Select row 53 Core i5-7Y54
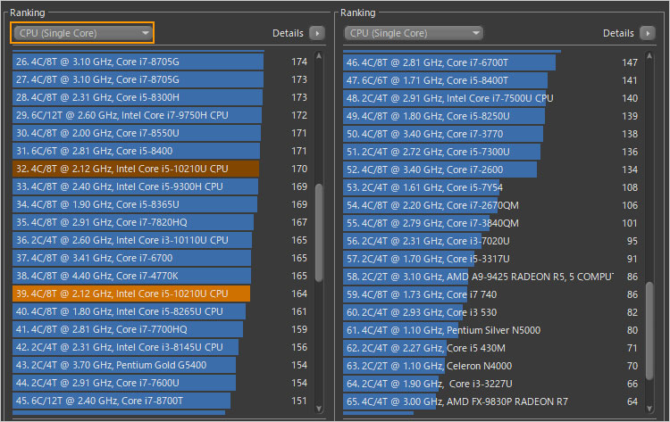This screenshot has width=670, height=422. point(490,187)
